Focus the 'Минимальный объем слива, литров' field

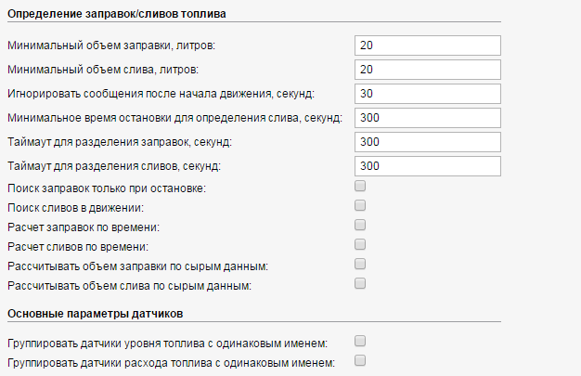(x=427, y=70)
